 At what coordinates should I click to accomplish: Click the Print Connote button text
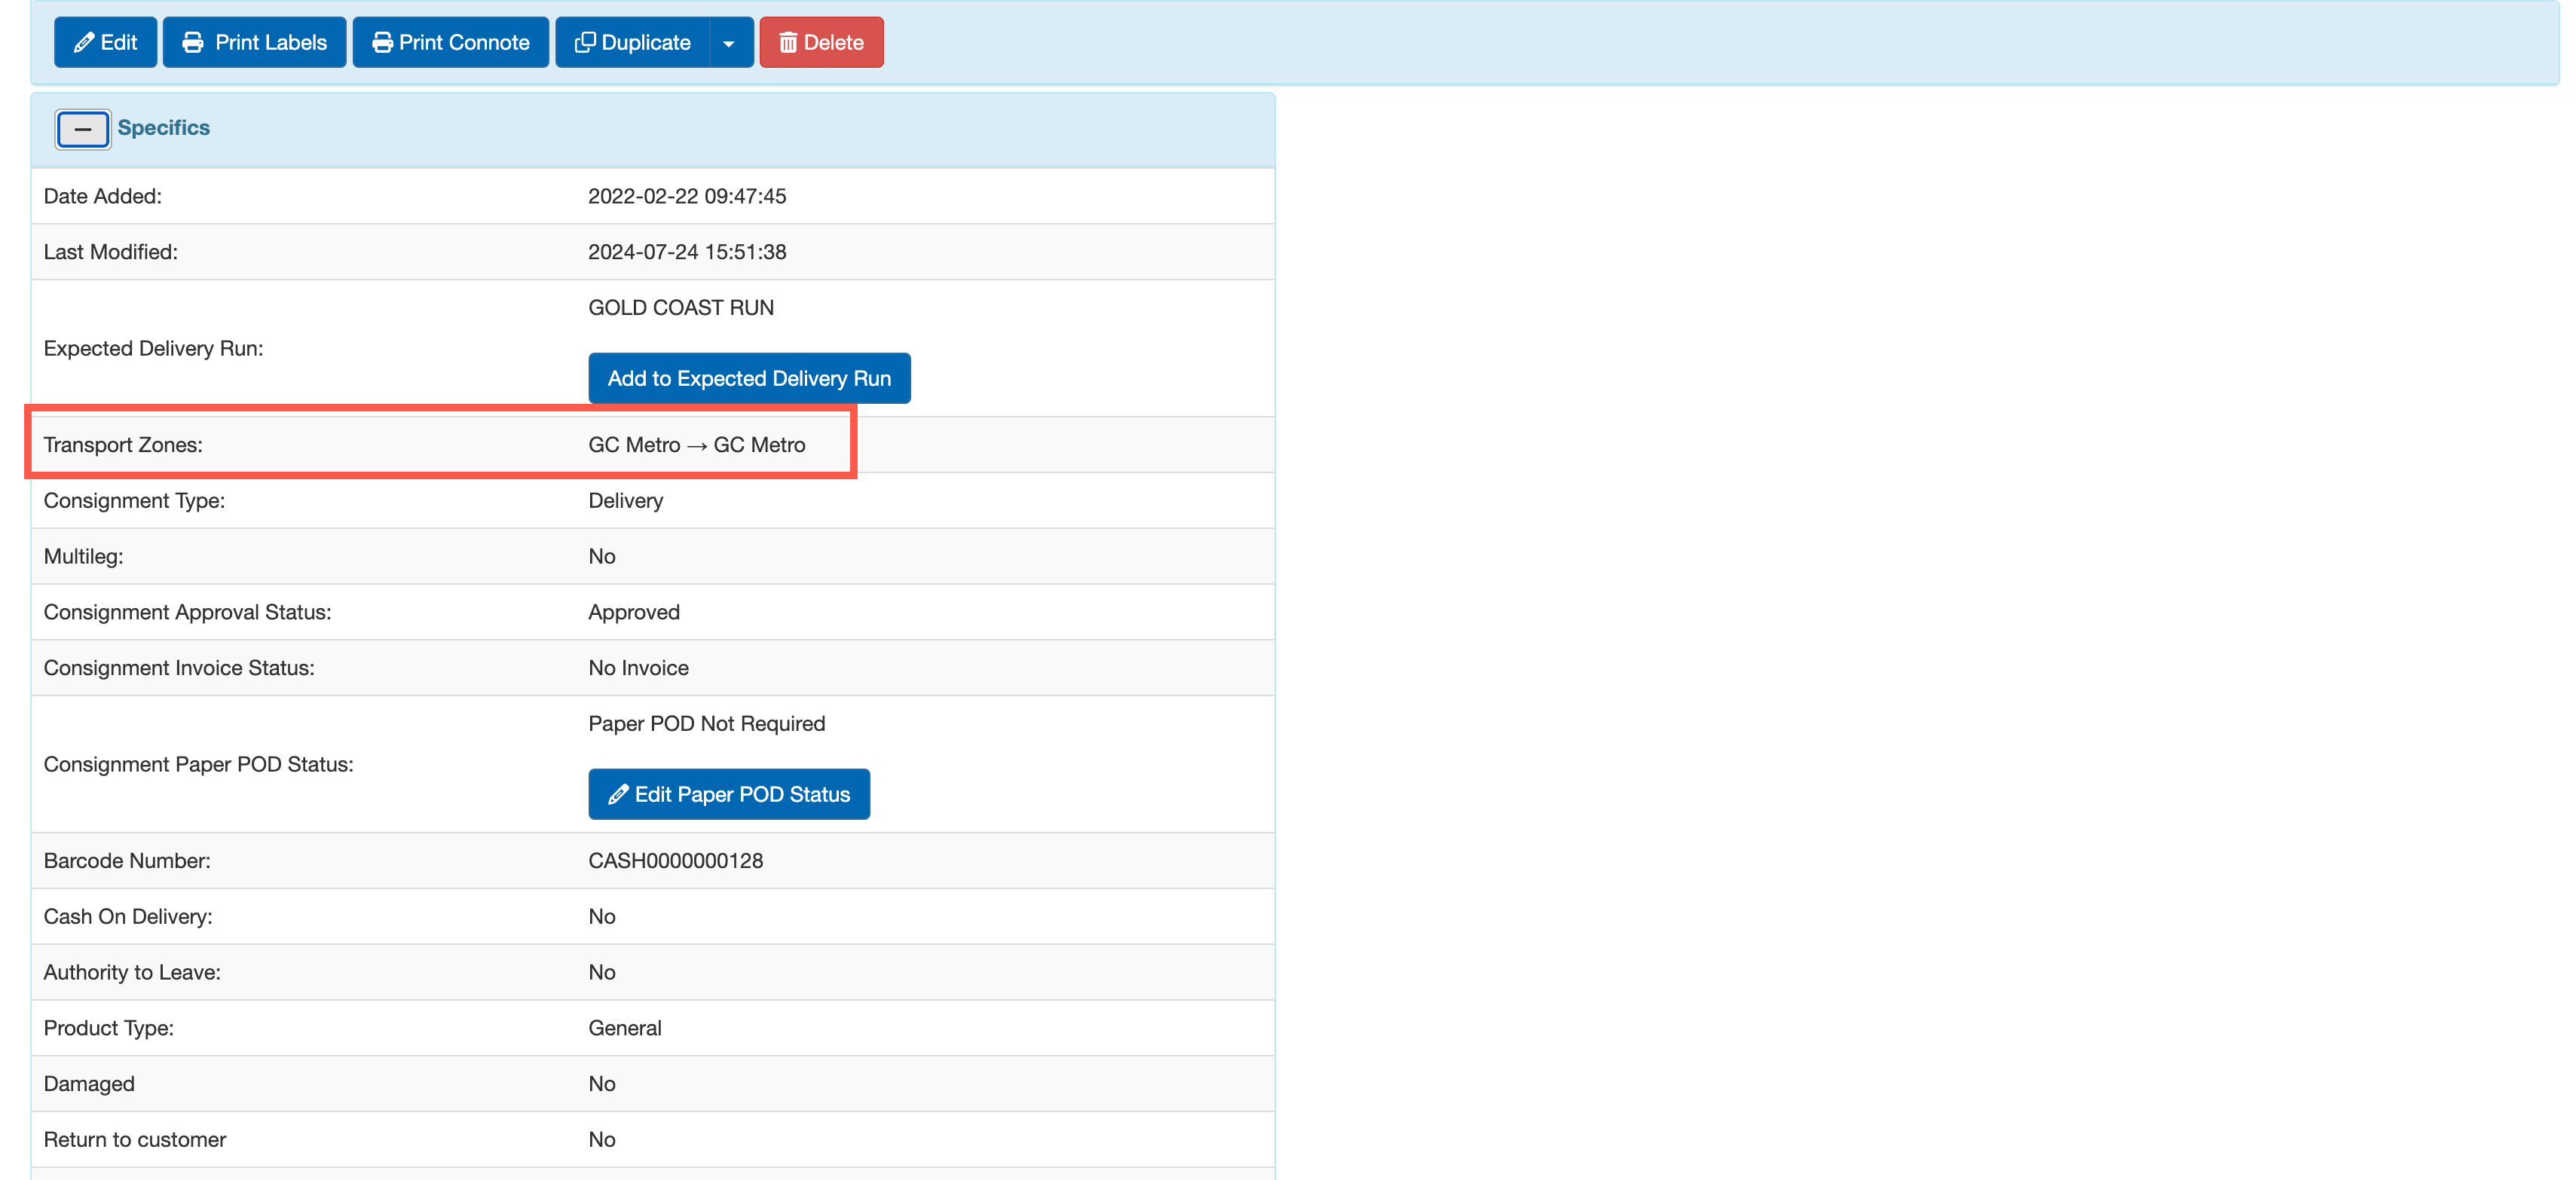(464, 43)
